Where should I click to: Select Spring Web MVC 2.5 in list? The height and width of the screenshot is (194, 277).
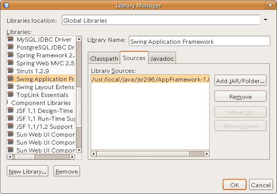click(x=45, y=63)
